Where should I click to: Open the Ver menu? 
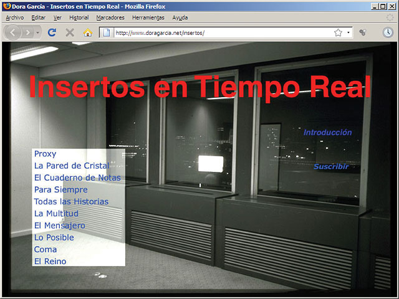point(57,17)
